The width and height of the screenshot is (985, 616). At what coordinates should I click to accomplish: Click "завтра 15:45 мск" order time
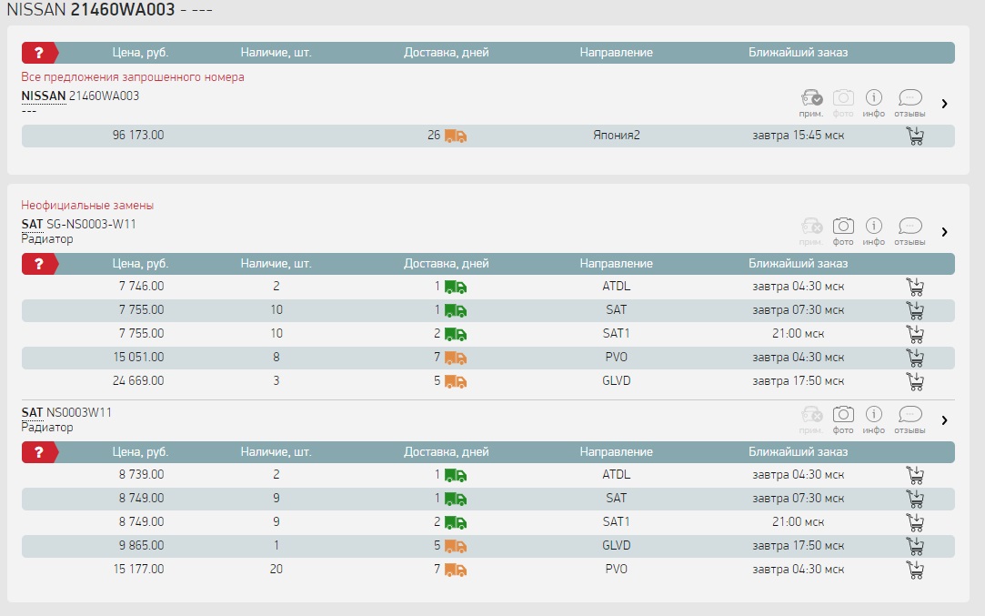pos(798,136)
